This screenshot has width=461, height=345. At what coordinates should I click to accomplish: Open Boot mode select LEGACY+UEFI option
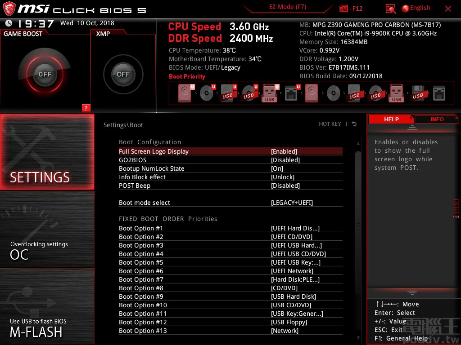pyautogui.click(x=292, y=203)
